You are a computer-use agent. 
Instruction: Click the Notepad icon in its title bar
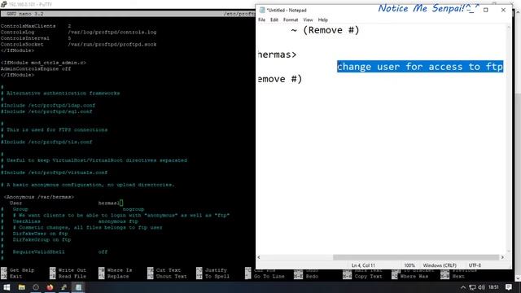click(x=262, y=10)
